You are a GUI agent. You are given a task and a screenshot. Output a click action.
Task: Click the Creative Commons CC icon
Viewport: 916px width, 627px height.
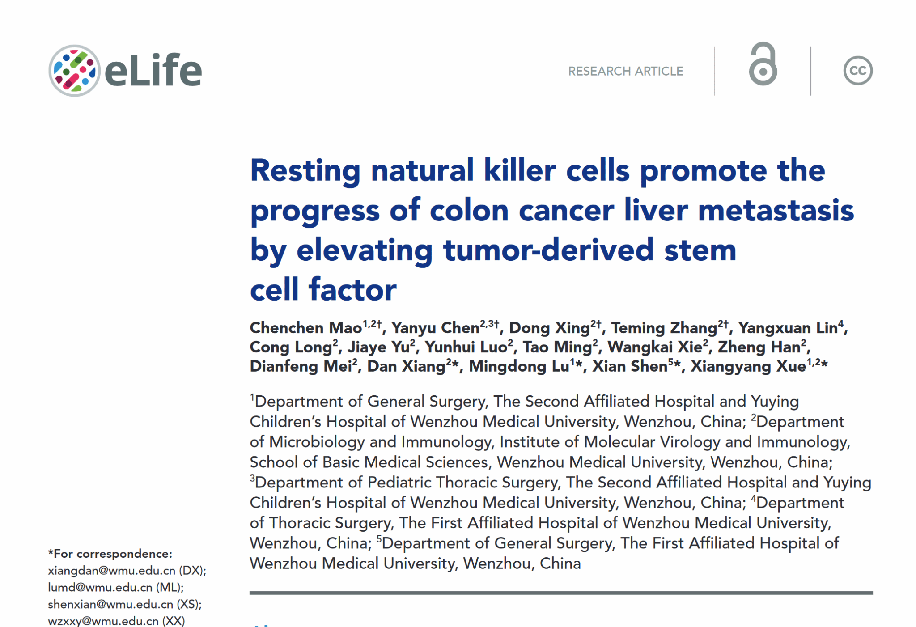tap(857, 71)
